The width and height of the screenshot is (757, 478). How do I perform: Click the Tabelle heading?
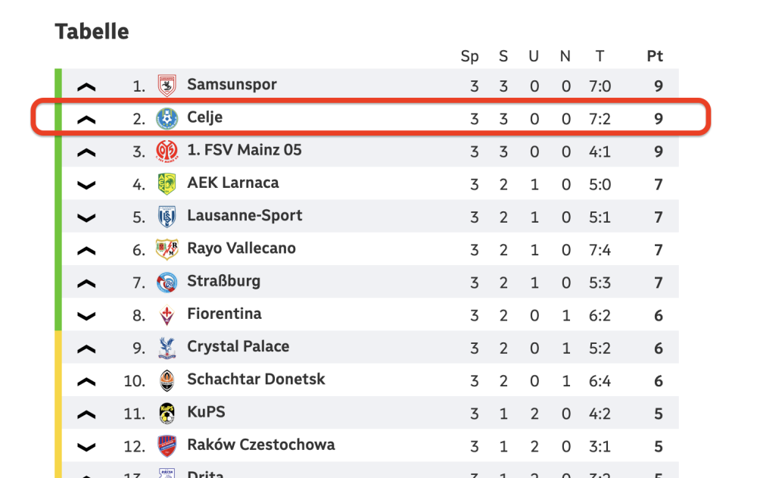point(92,32)
